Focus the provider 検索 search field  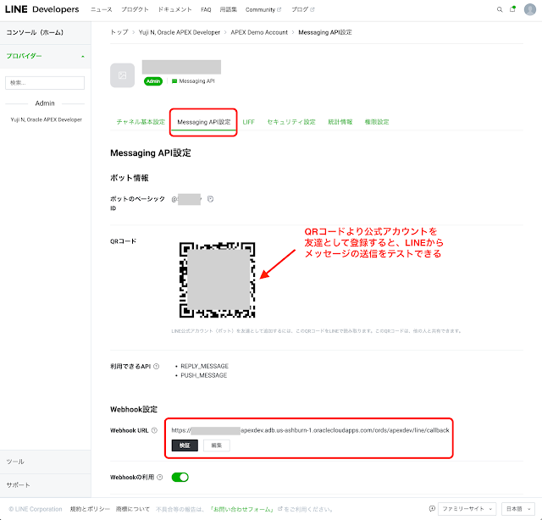point(45,83)
